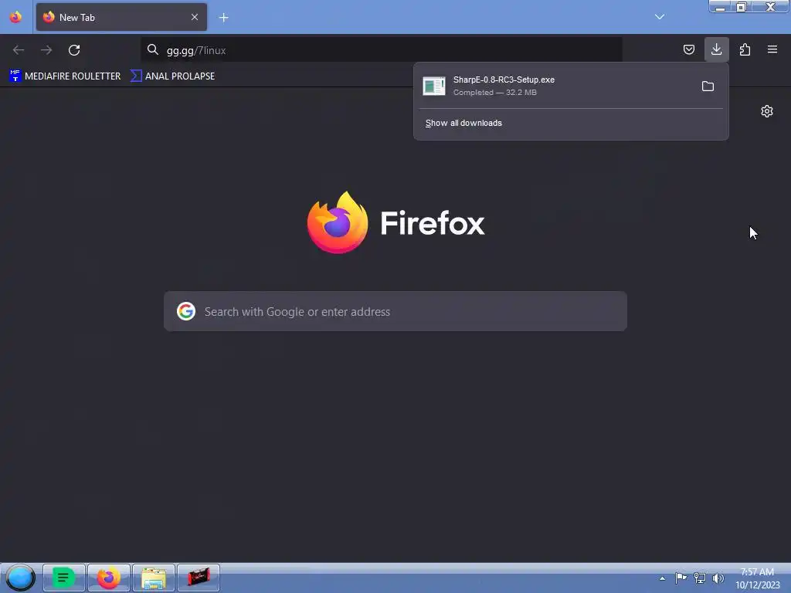791x593 pixels.
Task: Open the red black app in taskbar
Action: pos(199,578)
